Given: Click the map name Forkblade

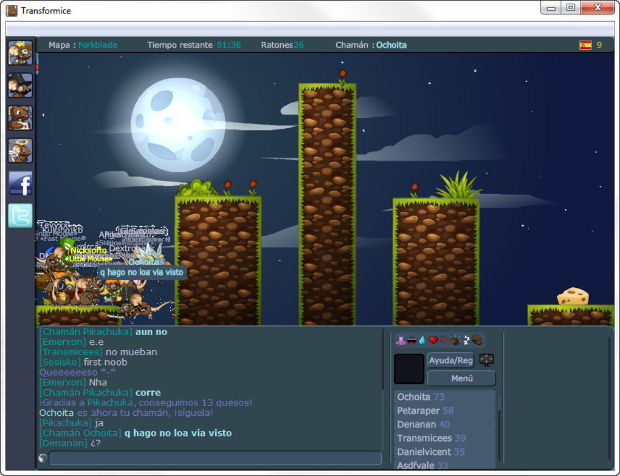Looking at the screenshot, I should (98, 45).
